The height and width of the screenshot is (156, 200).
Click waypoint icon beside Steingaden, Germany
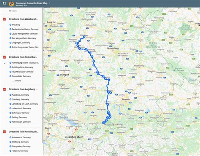11,146
